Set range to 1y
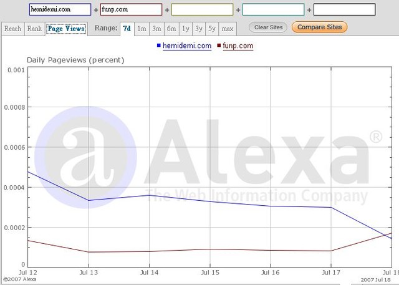The image size is (399, 285). tap(186, 29)
